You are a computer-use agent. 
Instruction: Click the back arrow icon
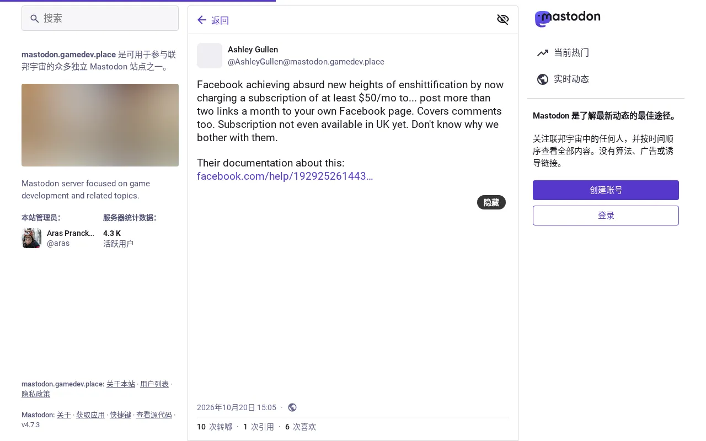coord(202,20)
